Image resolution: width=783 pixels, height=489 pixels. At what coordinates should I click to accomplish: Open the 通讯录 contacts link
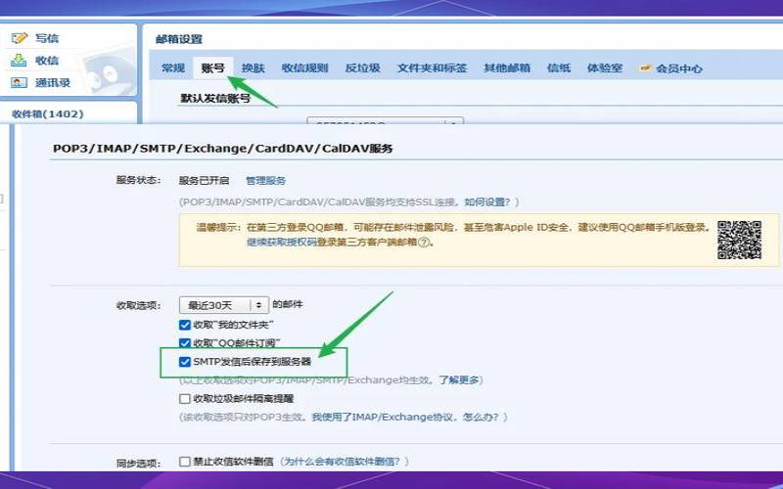53,83
